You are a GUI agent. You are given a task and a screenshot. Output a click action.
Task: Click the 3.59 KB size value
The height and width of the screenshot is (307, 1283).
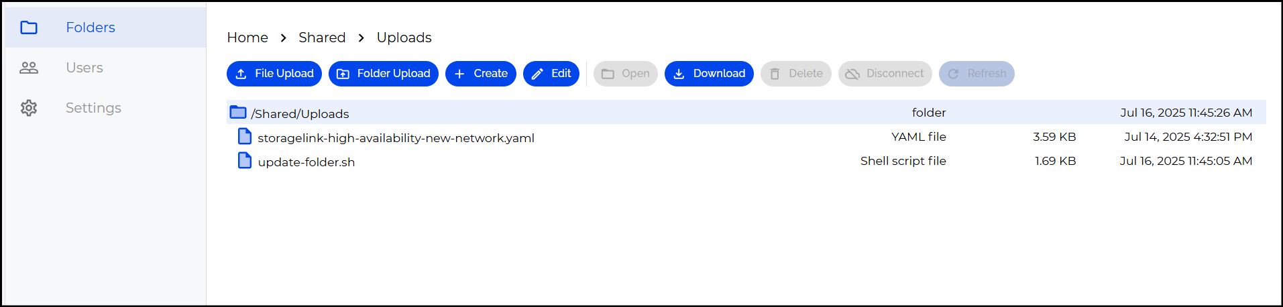pos(1054,137)
